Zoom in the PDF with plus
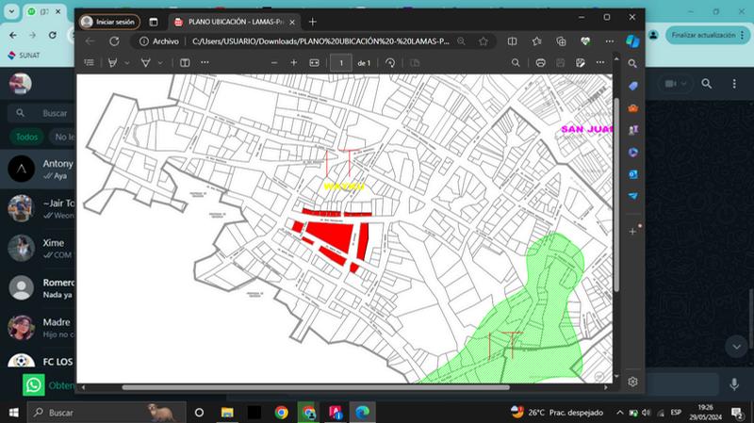The height and width of the screenshot is (423, 754). point(294,63)
